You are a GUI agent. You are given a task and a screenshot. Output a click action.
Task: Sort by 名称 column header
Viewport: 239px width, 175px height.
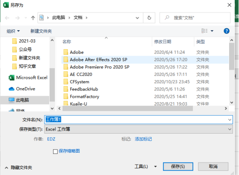[x=67, y=41]
